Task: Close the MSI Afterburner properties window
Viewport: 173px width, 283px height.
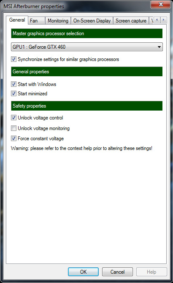Action: 160,4
